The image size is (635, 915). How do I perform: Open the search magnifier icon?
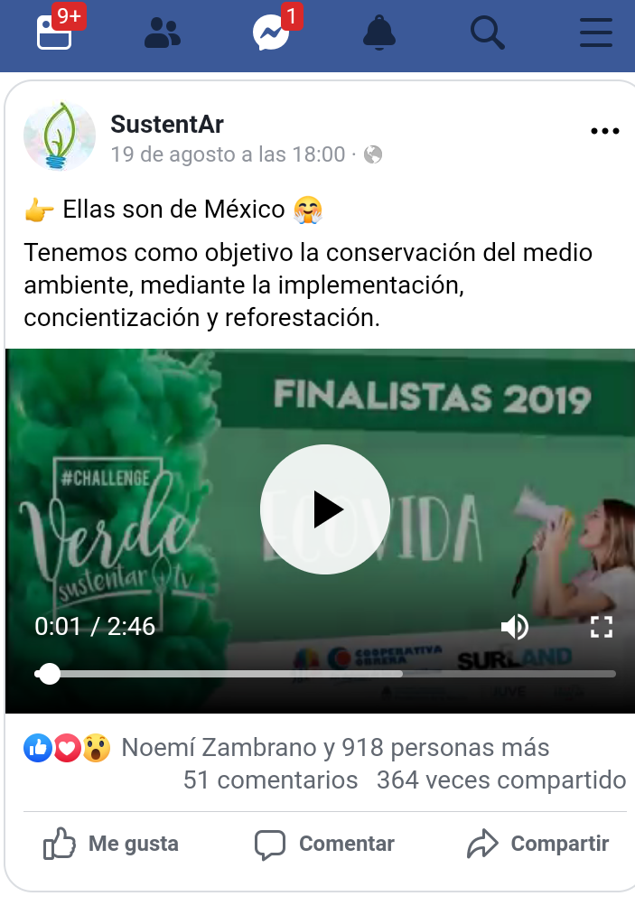[488, 33]
